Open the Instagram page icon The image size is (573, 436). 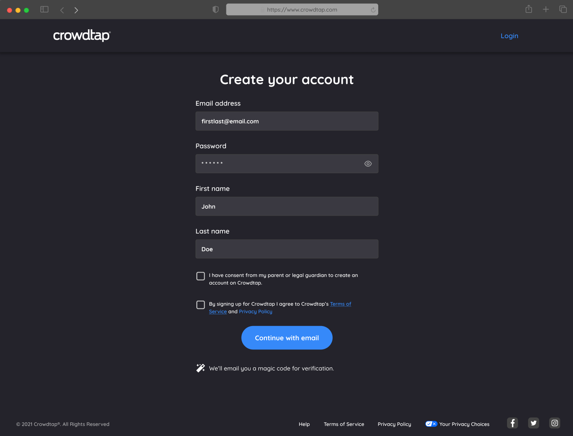point(555,423)
